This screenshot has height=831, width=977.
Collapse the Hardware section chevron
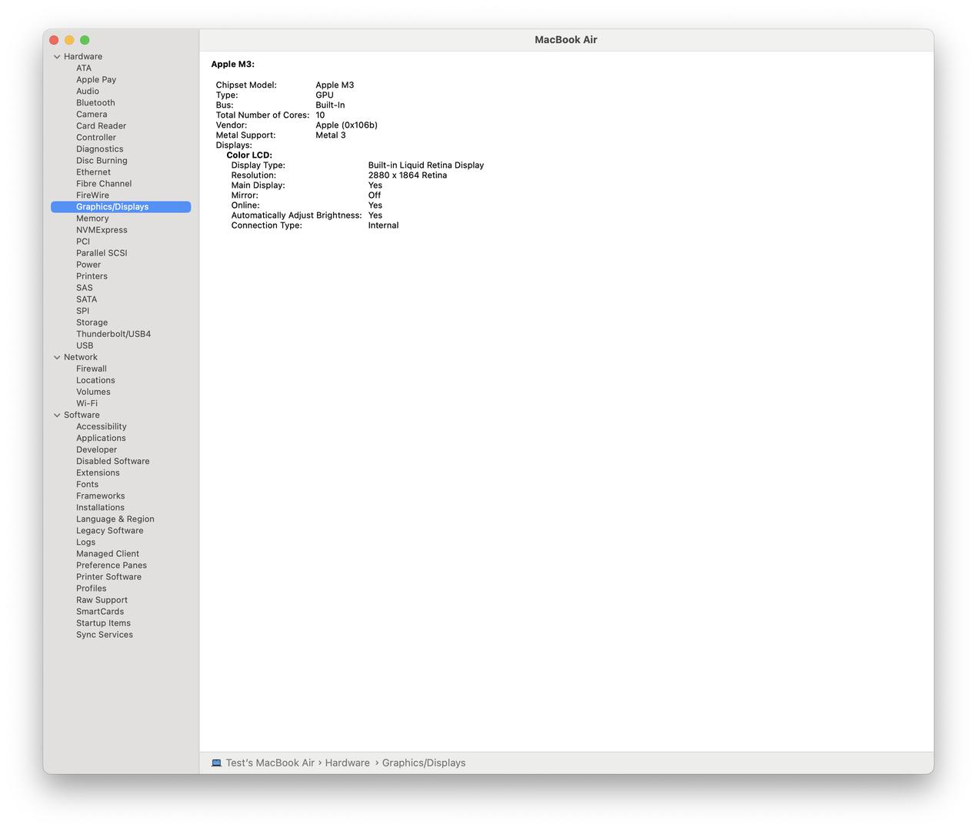[57, 57]
